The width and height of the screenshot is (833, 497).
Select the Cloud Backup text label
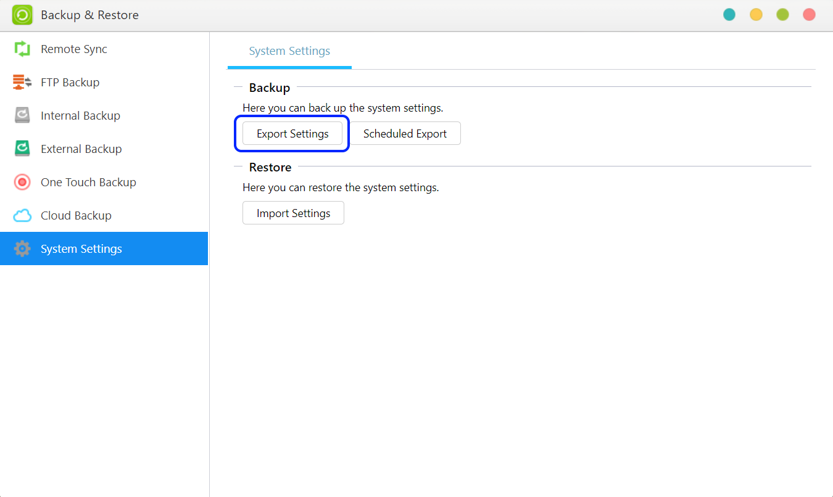(76, 216)
